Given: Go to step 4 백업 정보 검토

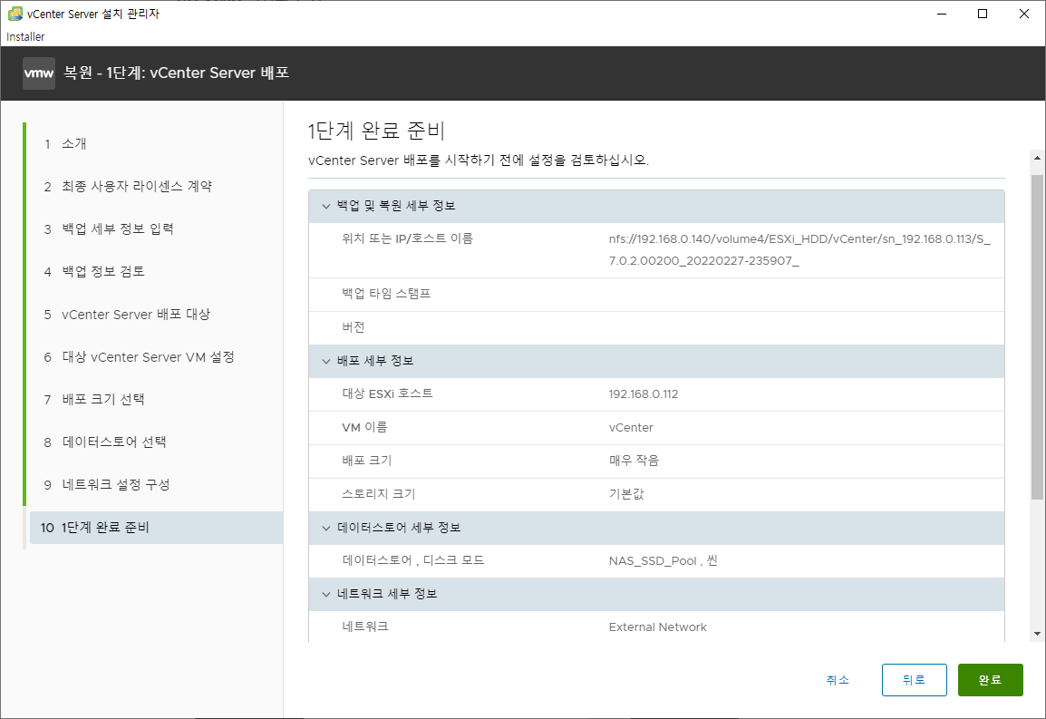Looking at the screenshot, I should pyautogui.click(x=94, y=272).
